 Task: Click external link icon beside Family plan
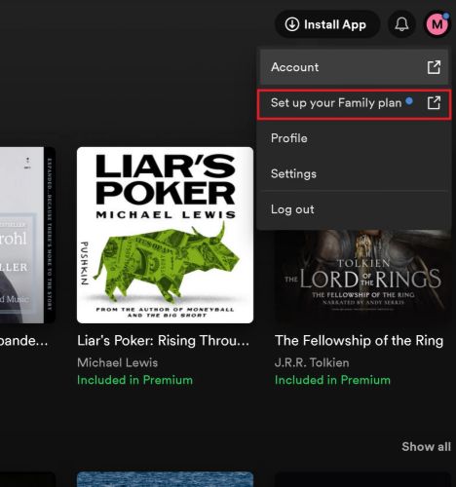point(434,103)
